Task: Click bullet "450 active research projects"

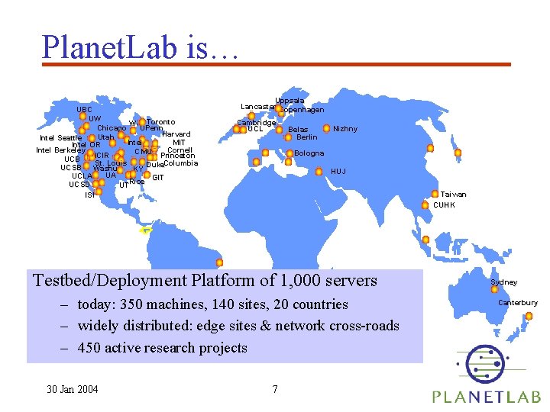Action: (163, 348)
